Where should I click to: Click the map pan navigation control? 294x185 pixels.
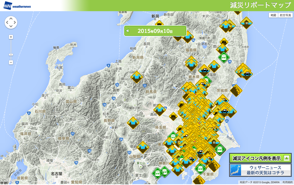tap(11, 23)
